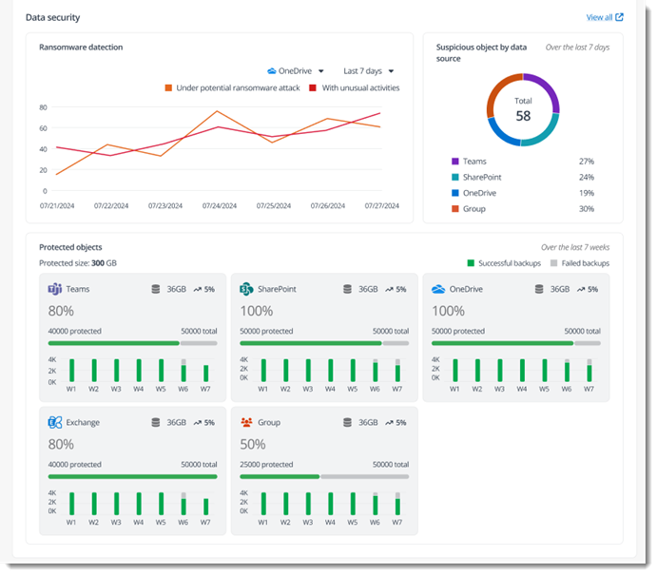Click the Teams app icon

point(55,289)
